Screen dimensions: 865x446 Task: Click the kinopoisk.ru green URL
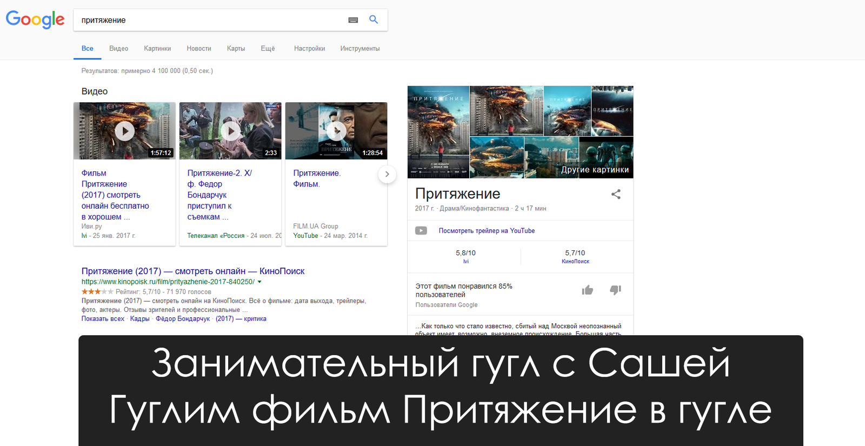click(x=168, y=282)
